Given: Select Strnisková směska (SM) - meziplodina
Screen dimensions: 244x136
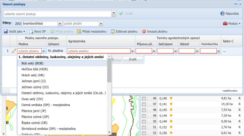Looking at the screenshot, I should pyautogui.click(x=62, y=129).
